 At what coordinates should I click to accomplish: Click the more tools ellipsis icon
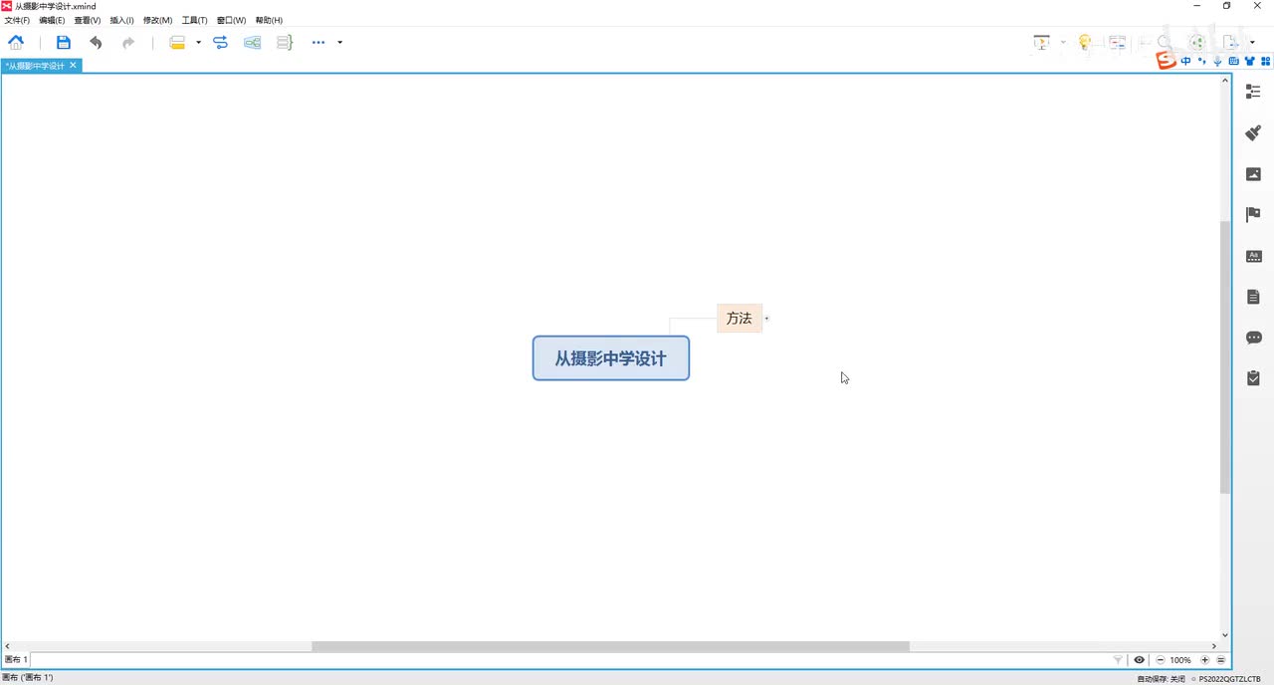tap(318, 42)
